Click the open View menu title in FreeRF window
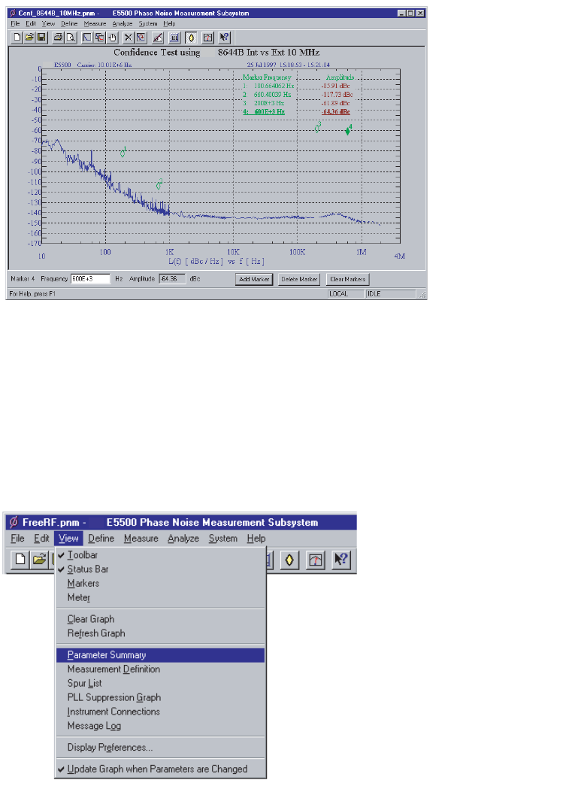Screen dimensions: 584x786 (68, 539)
